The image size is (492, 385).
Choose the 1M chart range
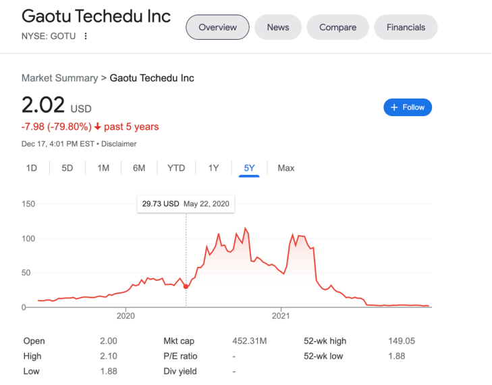103,168
